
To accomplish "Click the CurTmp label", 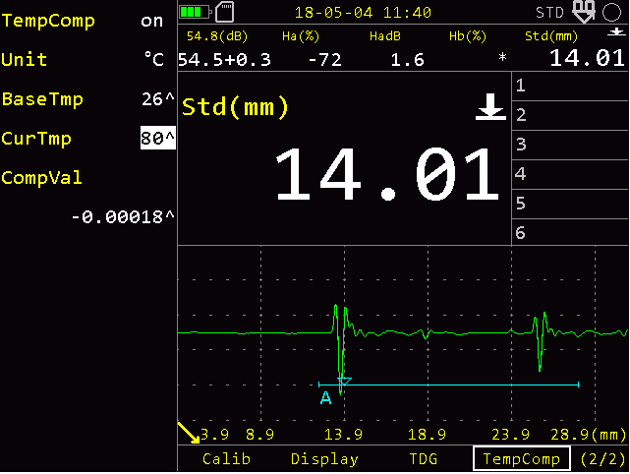I will [x=36, y=139].
